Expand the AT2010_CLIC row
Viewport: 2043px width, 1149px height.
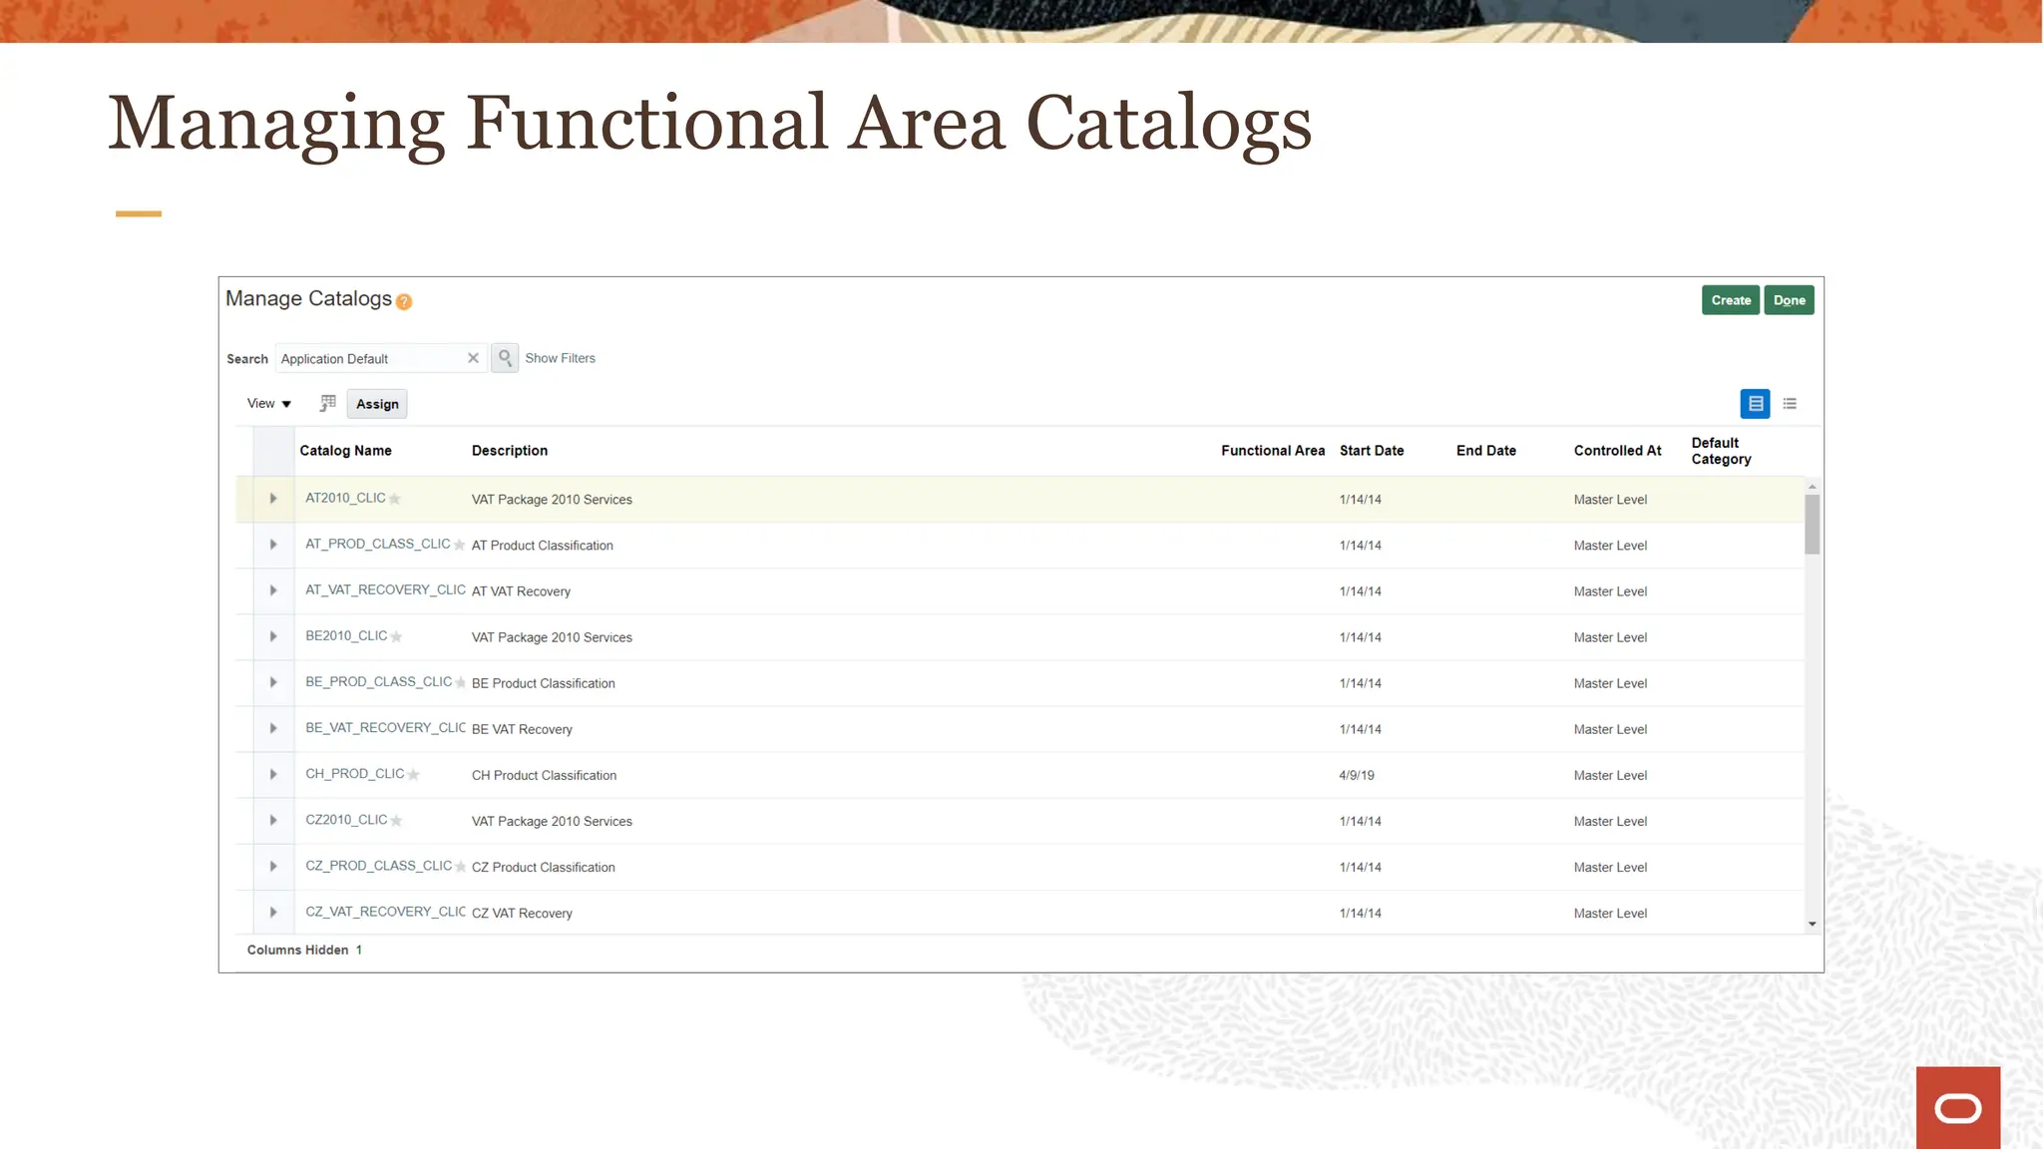pyautogui.click(x=273, y=499)
